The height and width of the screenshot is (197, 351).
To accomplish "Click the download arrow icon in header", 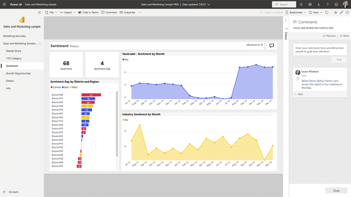I will coord(319,4).
